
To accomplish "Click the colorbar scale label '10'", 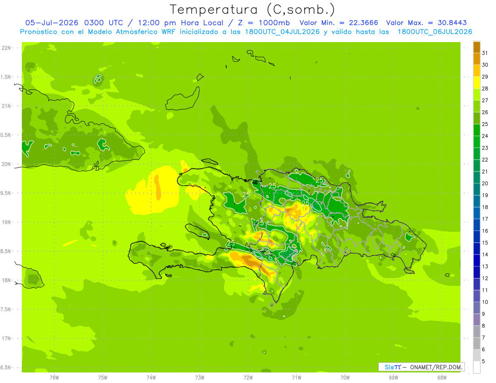I will 485,302.
